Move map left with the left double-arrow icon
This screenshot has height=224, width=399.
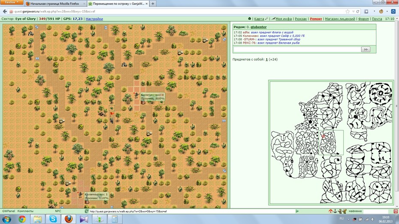(x=37, y=58)
